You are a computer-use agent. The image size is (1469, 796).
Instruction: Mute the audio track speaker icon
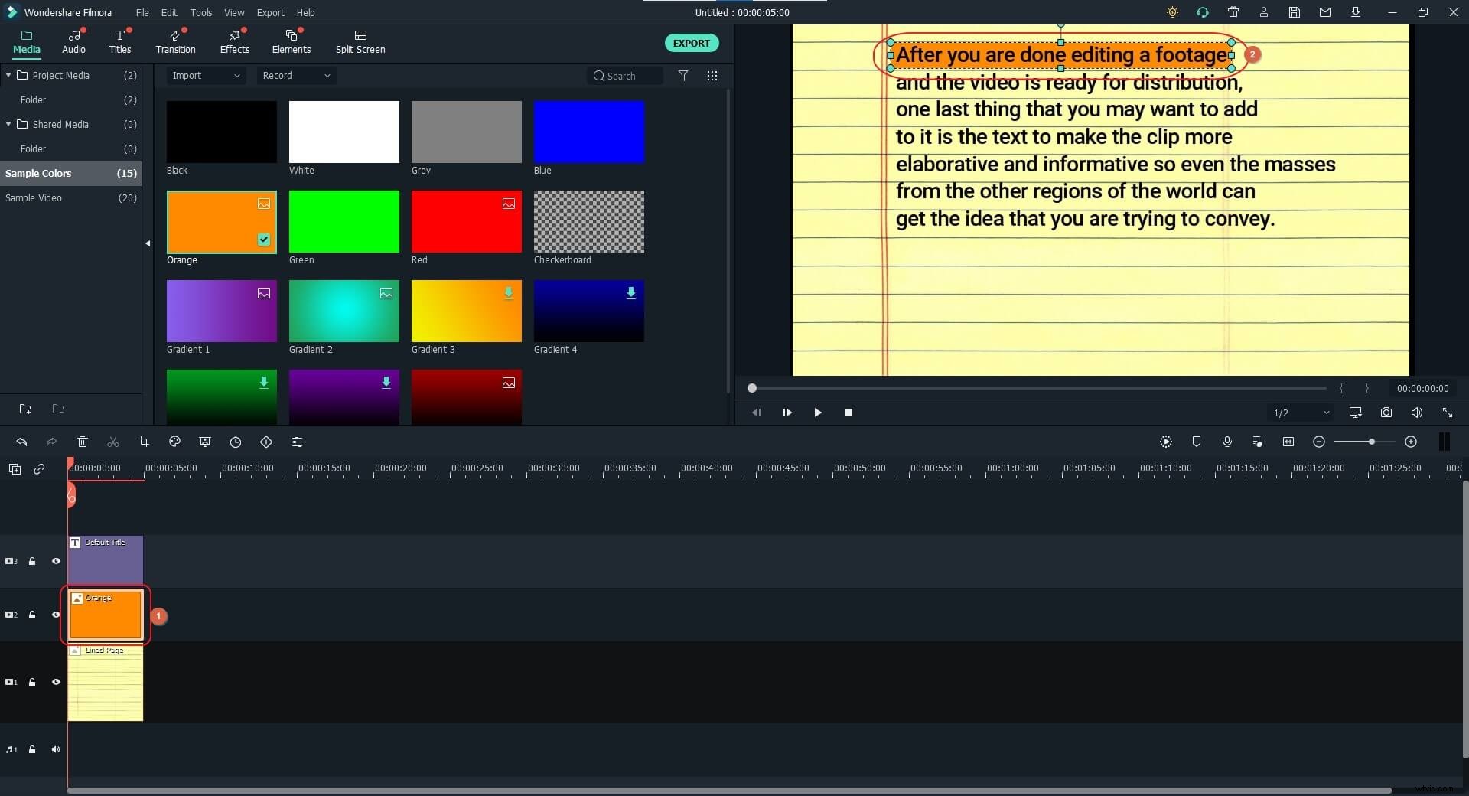[x=56, y=749]
